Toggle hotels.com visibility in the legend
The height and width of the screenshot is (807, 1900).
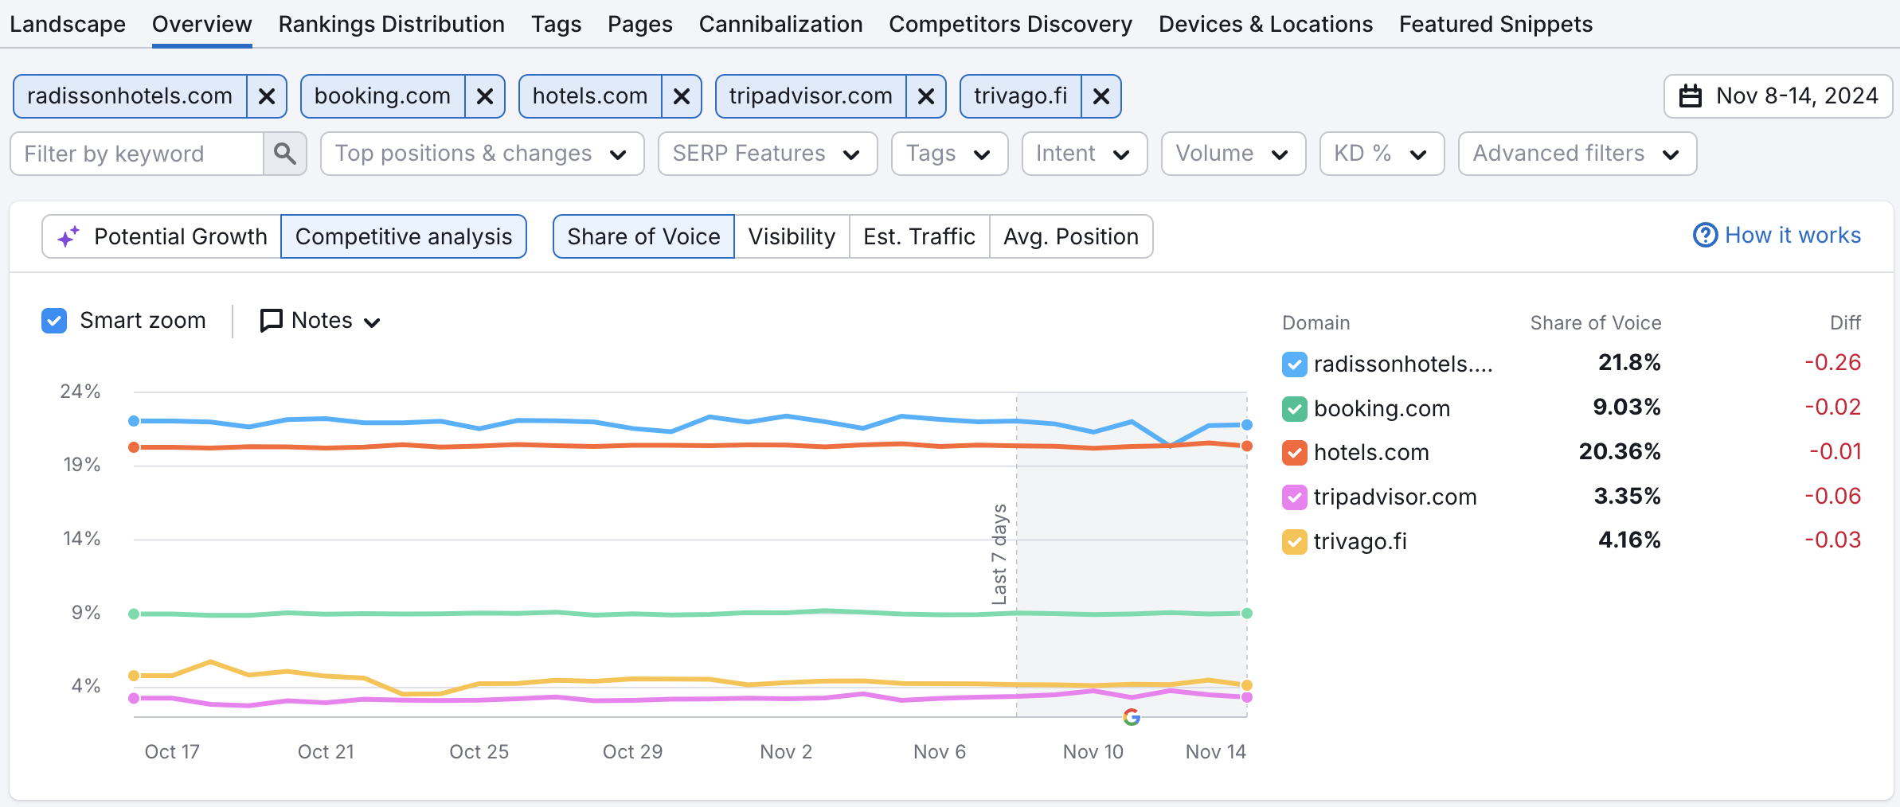[x=1294, y=452]
